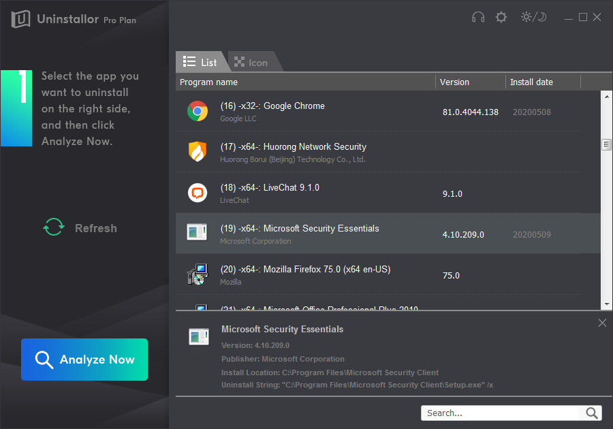The width and height of the screenshot is (613, 429).
Task: Click the Refresh text label
Action: pyautogui.click(x=96, y=228)
